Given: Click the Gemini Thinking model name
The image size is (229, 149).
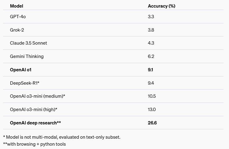Looking at the screenshot, I should 27,56.
